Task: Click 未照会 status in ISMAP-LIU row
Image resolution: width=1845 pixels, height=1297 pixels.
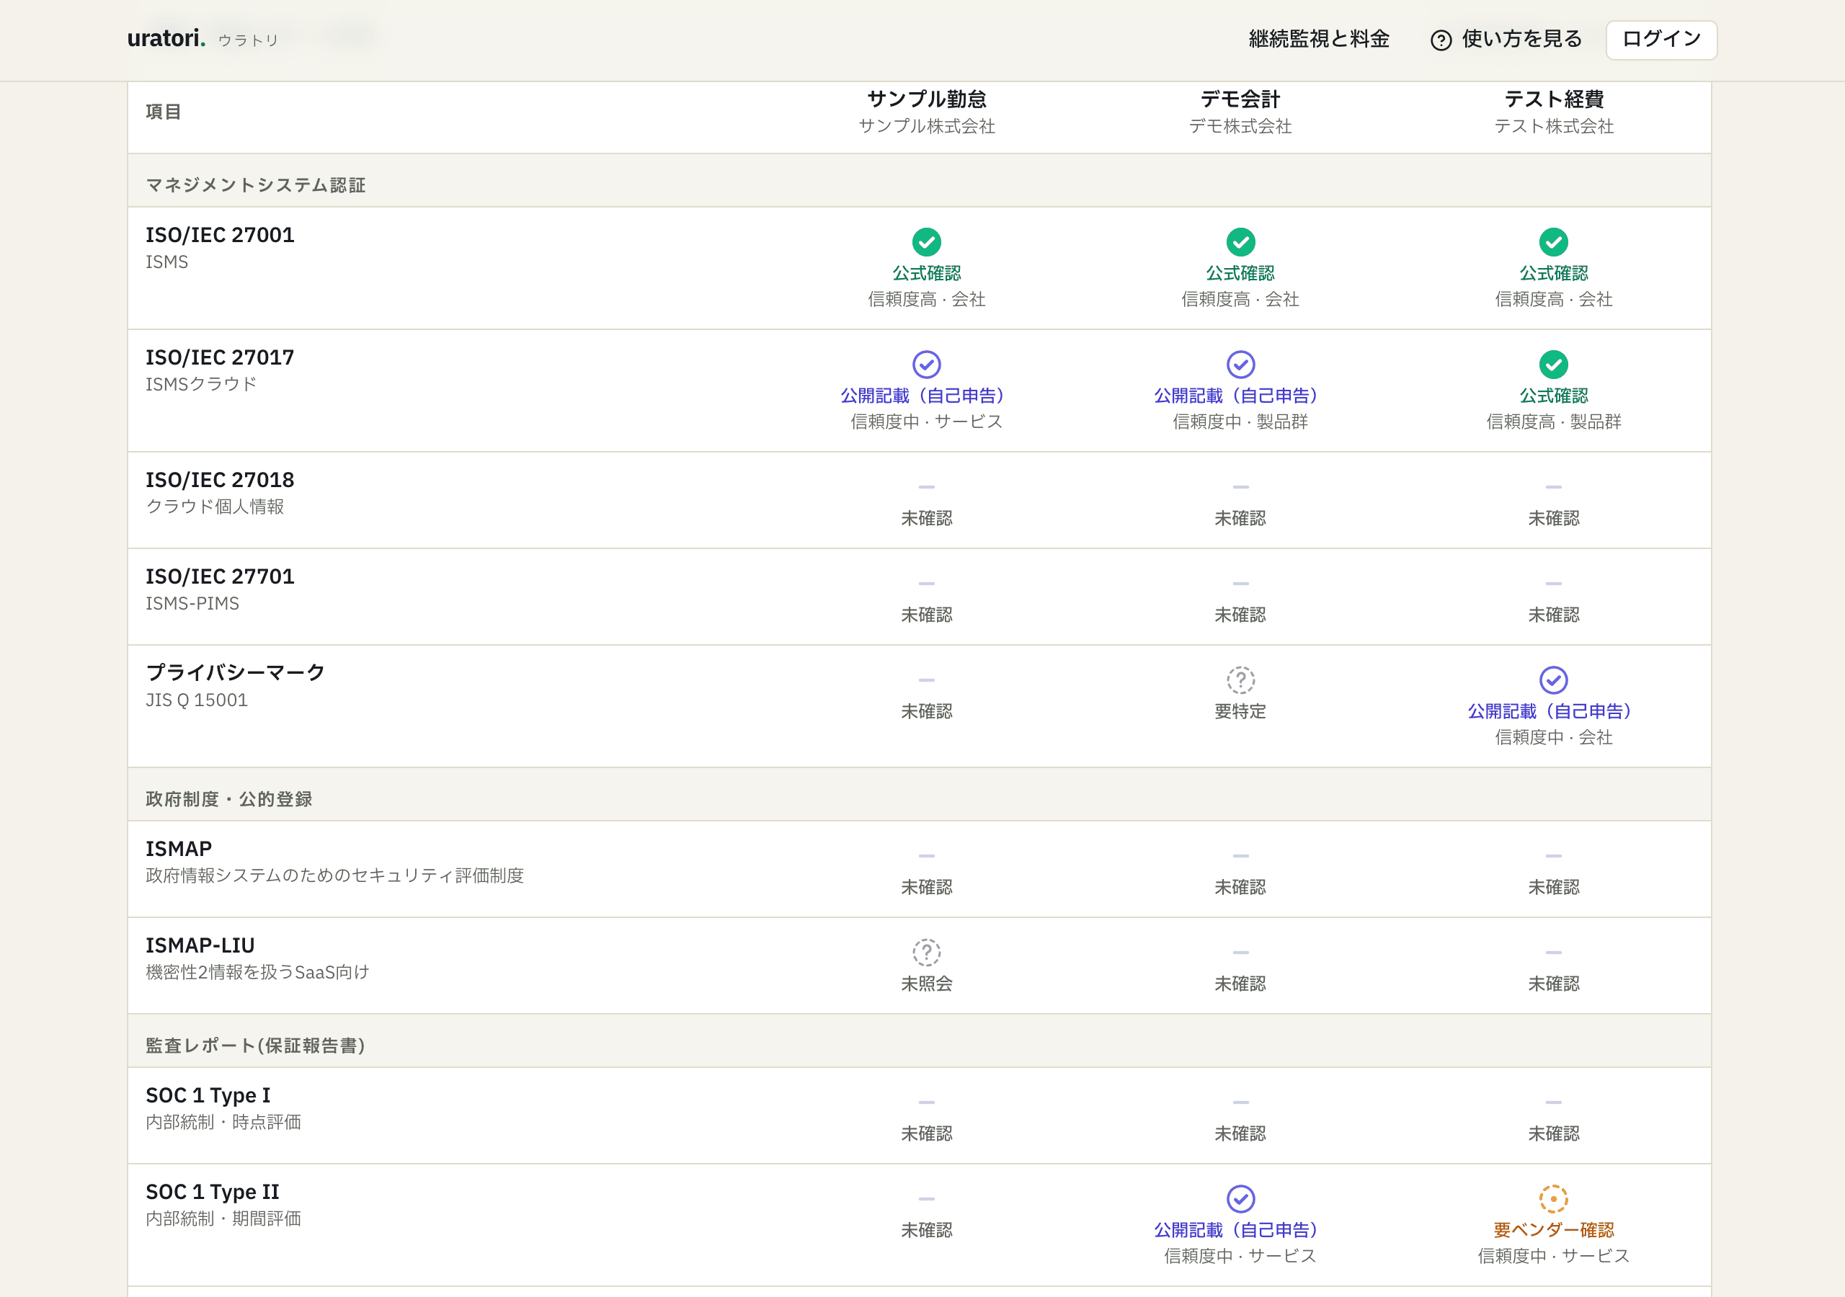Action: (927, 984)
